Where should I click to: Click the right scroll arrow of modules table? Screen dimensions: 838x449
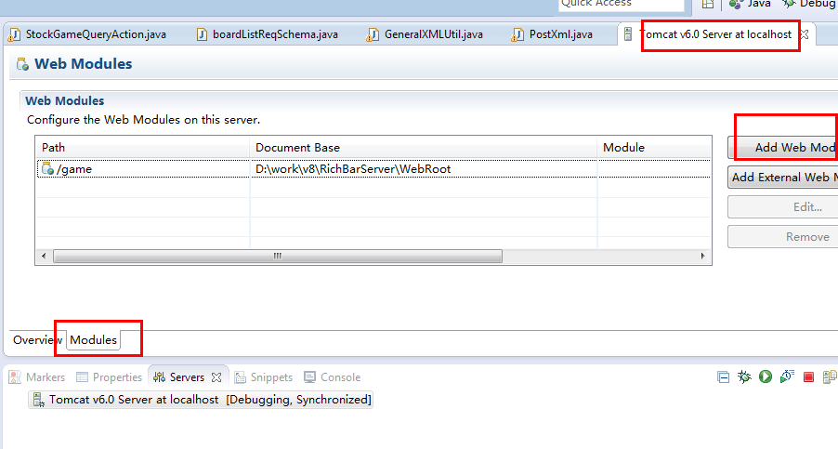click(x=702, y=256)
